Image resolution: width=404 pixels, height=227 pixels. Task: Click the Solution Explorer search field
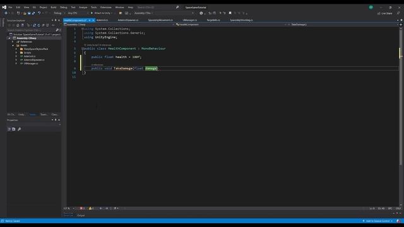coord(31,30)
